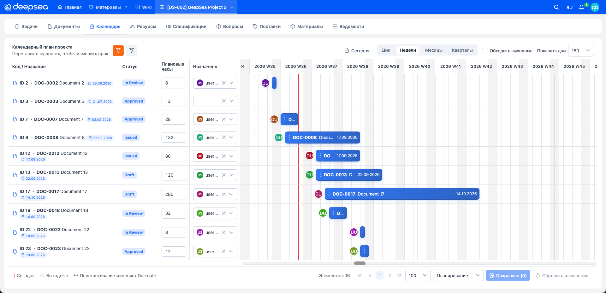The height and width of the screenshot is (293, 606).
Task: Click DU avatar beside DOC-0017 Gantt bar
Action: coord(318,194)
